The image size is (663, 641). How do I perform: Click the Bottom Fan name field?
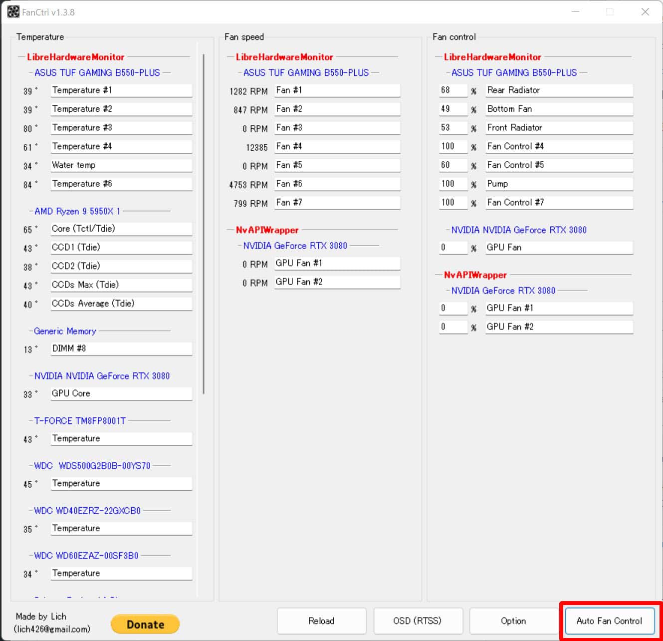(x=559, y=109)
